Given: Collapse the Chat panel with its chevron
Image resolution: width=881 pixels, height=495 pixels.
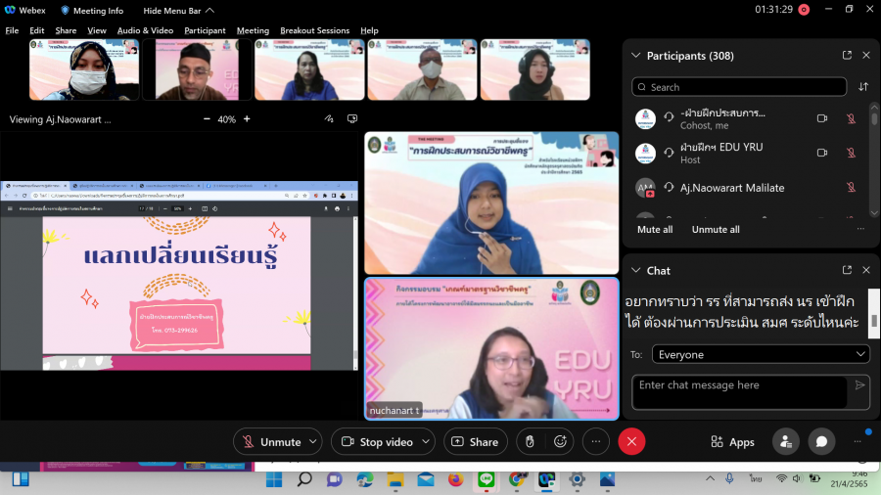Looking at the screenshot, I should click(636, 270).
